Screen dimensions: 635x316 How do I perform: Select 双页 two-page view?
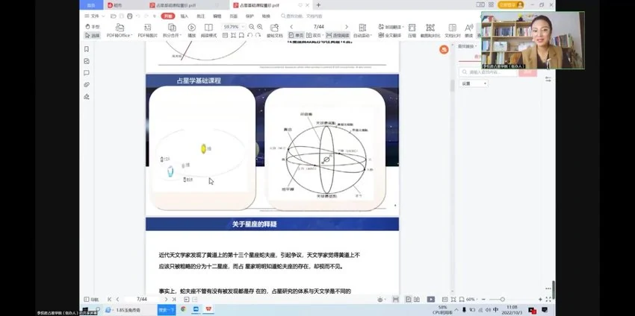(x=314, y=35)
